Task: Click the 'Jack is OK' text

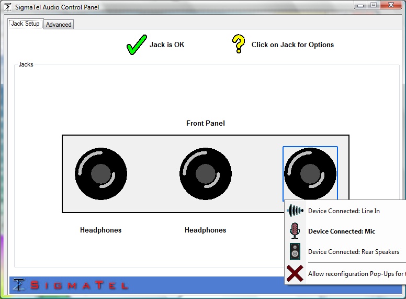Action: 167,45
